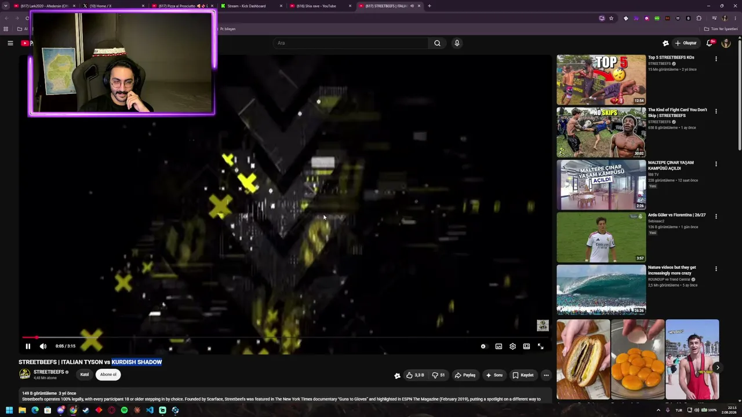Open the STREETBEEFS channel name link

[49, 372]
